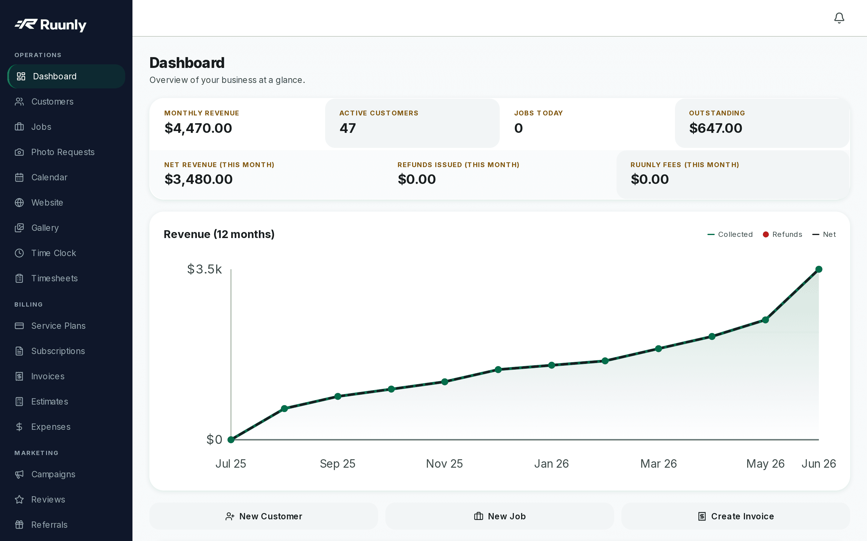Open the Calendar page
The width and height of the screenshot is (867, 541).
[x=66, y=177]
